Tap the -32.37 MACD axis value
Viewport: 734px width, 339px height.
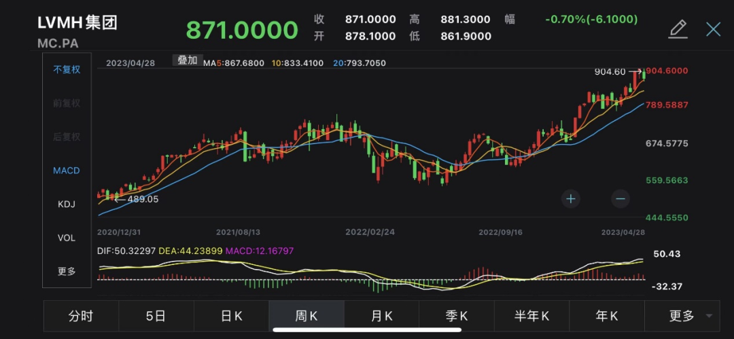click(x=666, y=286)
